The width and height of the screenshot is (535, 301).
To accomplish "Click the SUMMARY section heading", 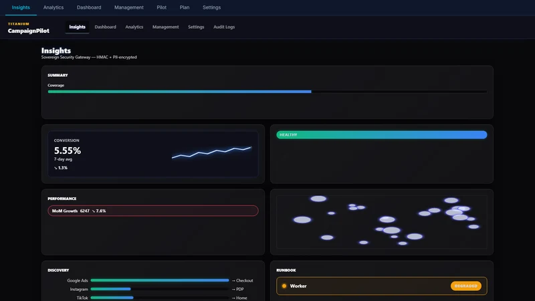I will [58, 75].
